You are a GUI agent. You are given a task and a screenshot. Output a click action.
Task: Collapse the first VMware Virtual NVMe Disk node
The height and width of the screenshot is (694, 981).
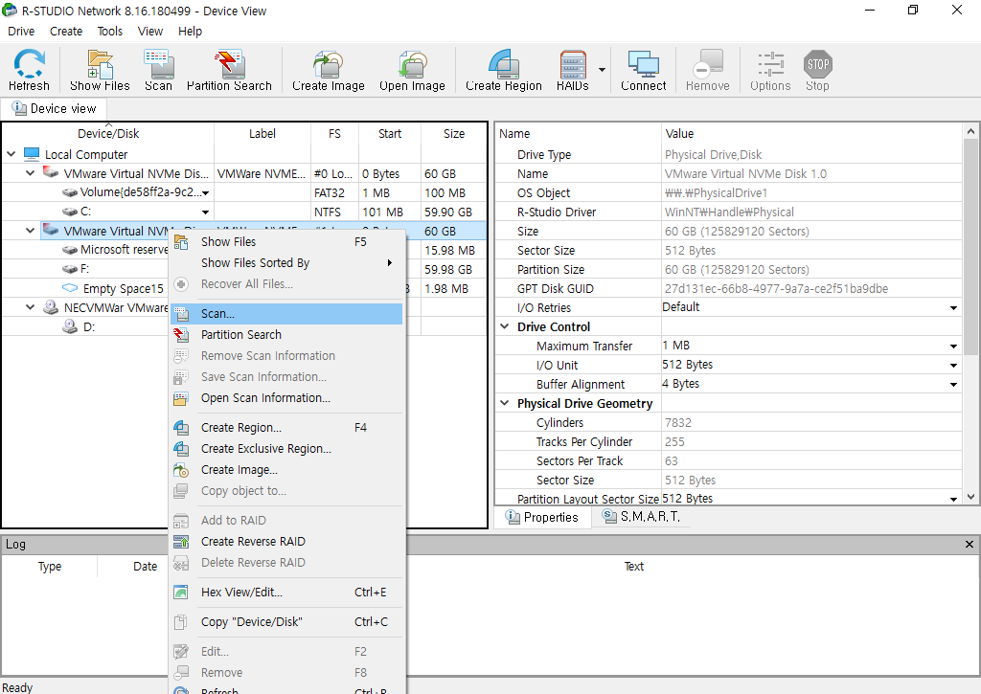(30, 173)
